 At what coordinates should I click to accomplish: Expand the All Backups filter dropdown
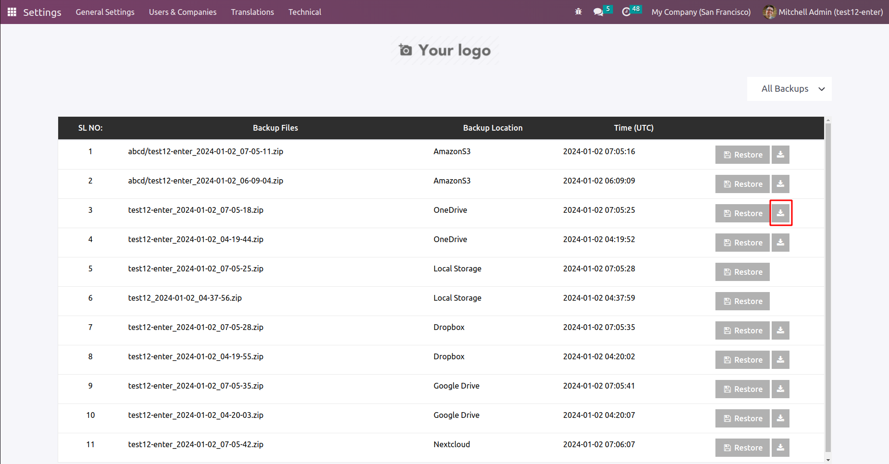point(789,89)
